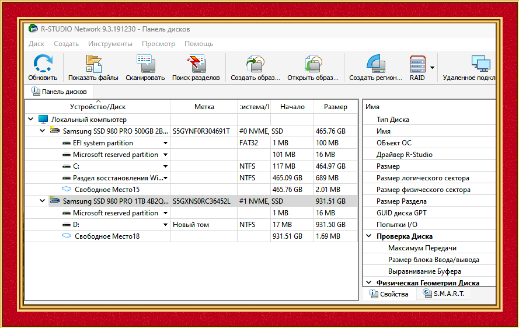Image resolution: width=519 pixels, height=328 pixels.
Task: Click Попытки I/O property row
Action: click(429, 224)
